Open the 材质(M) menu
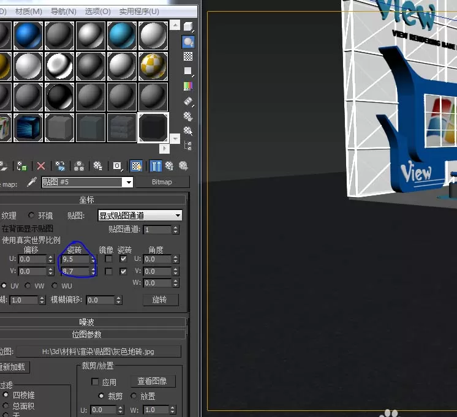Screen dimensions: 457x417 (29, 12)
